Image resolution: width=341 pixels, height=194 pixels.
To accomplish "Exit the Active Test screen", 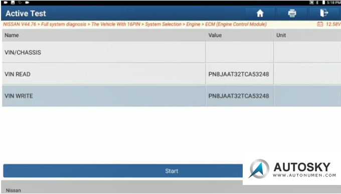I will coord(324,13).
